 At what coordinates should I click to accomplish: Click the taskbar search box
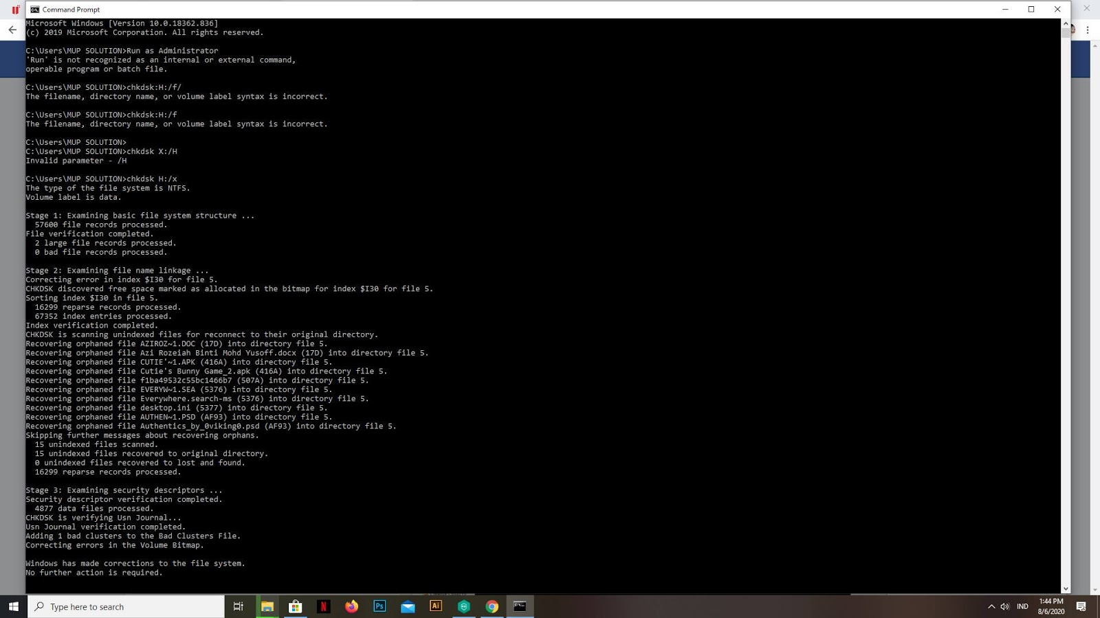pyautogui.click(x=126, y=606)
